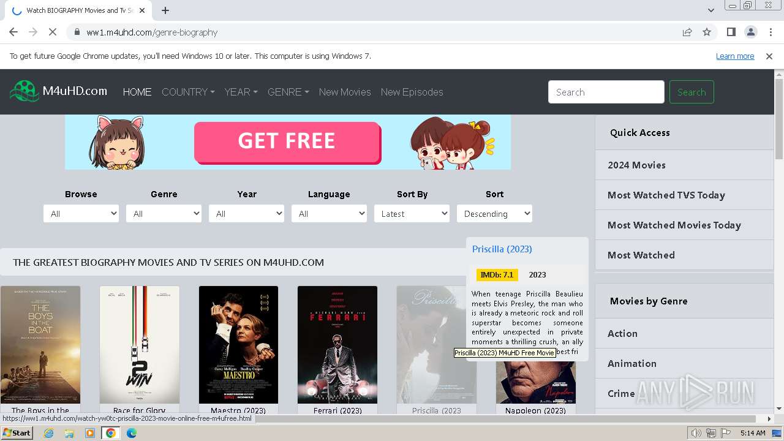This screenshot has width=784, height=441.
Task: Open New Episodes in the nav bar
Action: 412,92
